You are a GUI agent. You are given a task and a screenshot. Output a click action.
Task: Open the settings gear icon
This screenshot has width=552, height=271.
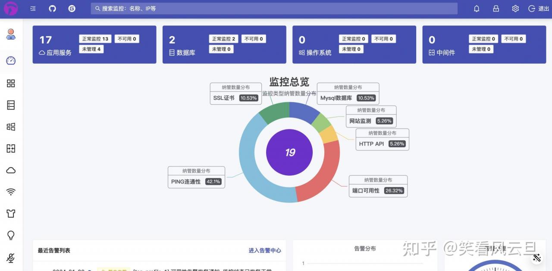(x=515, y=9)
